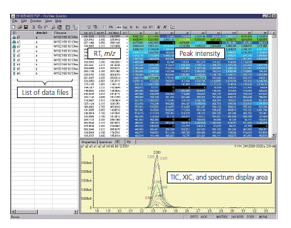Screen dimensions: 291x228
Task: Switch to the TIC tab
Action: (128, 142)
